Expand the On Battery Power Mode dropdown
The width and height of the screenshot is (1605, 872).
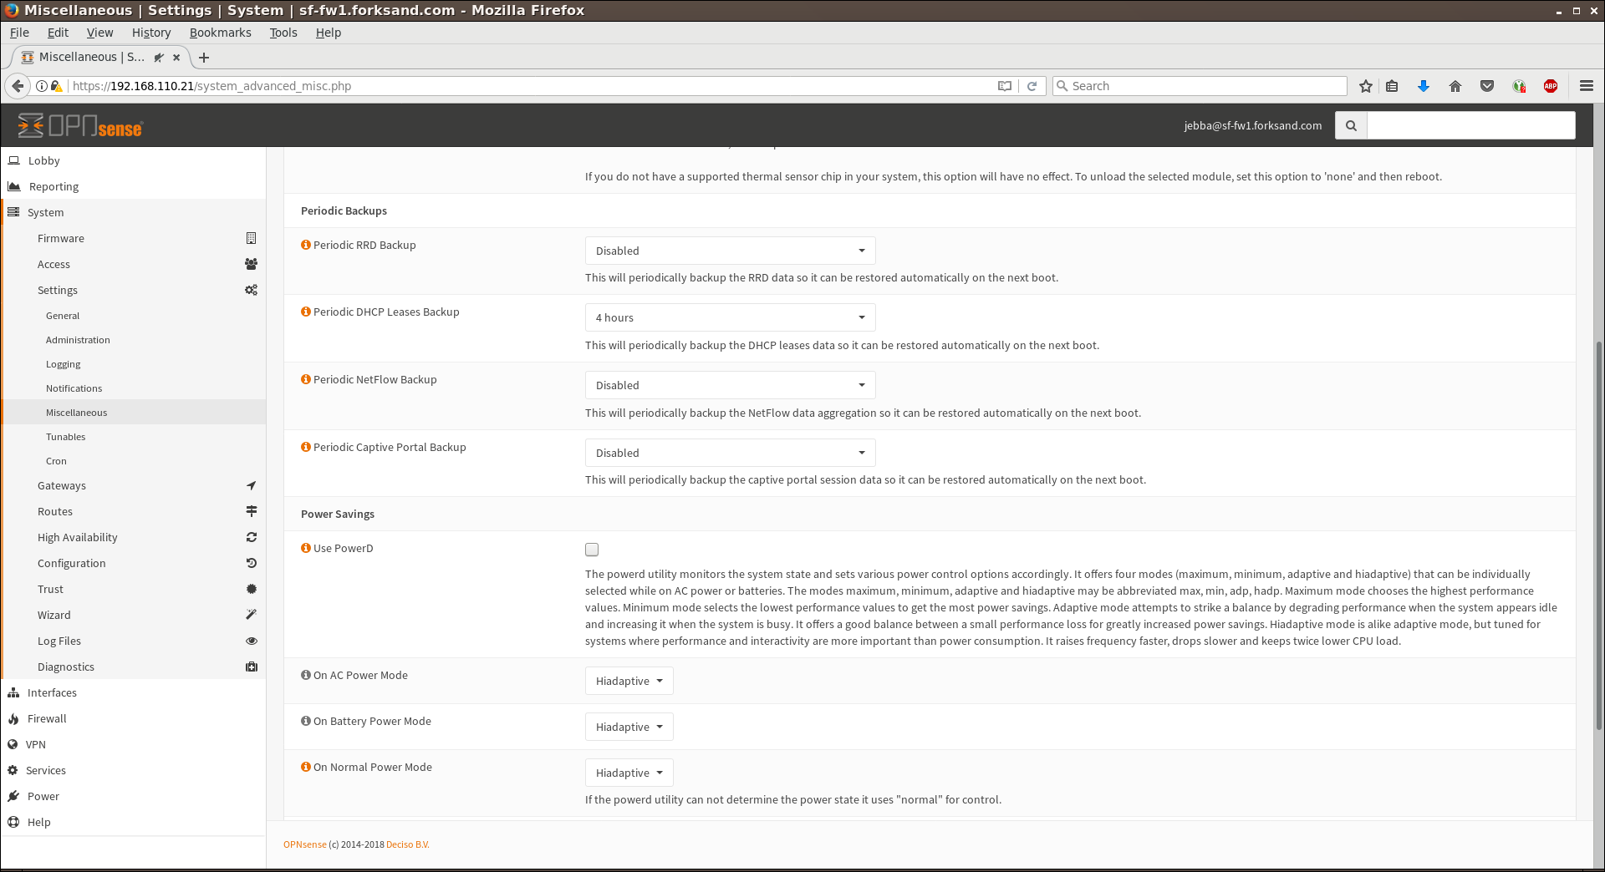(629, 728)
